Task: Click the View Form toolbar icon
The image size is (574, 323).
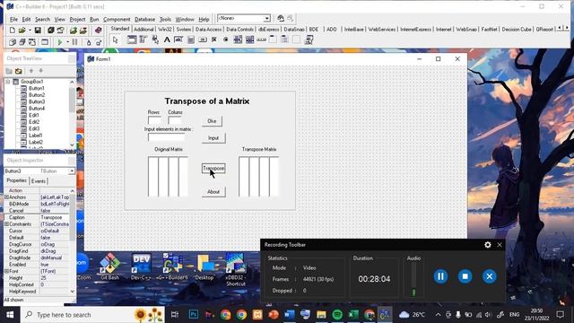Action: tap(22, 42)
